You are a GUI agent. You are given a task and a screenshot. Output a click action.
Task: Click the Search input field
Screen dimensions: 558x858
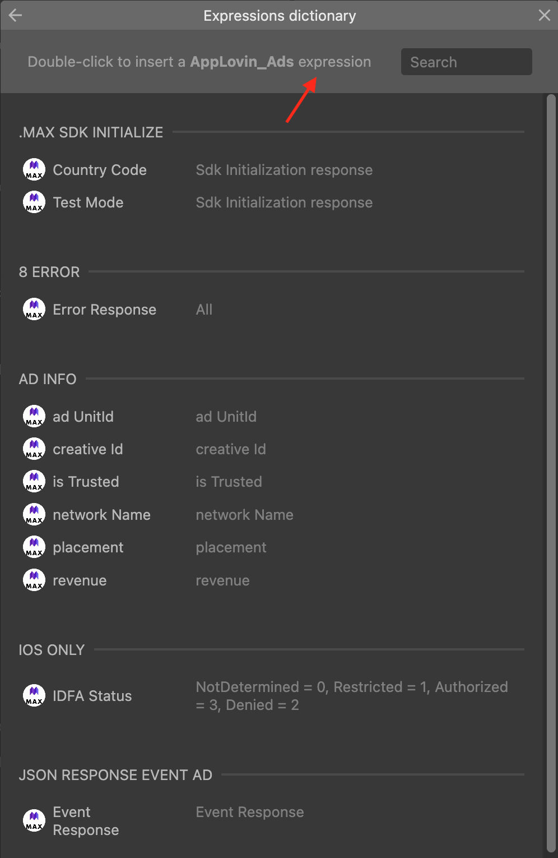466,62
